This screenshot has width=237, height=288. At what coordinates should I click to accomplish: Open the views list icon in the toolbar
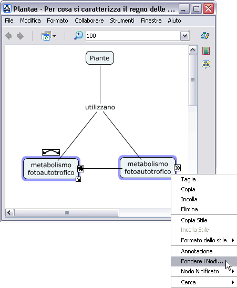tap(46, 36)
